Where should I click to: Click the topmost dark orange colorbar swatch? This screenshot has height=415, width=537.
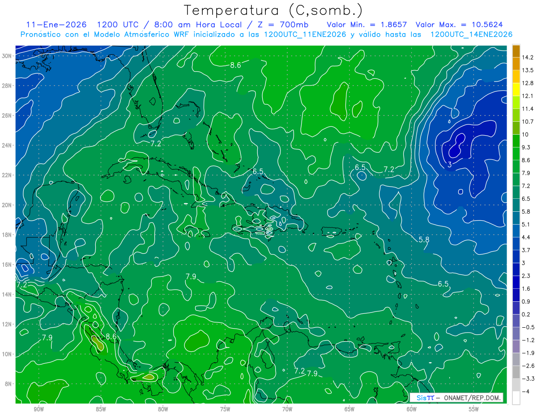[516, 51]
